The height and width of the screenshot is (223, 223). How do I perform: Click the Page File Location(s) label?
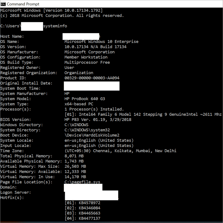point(26,182)
